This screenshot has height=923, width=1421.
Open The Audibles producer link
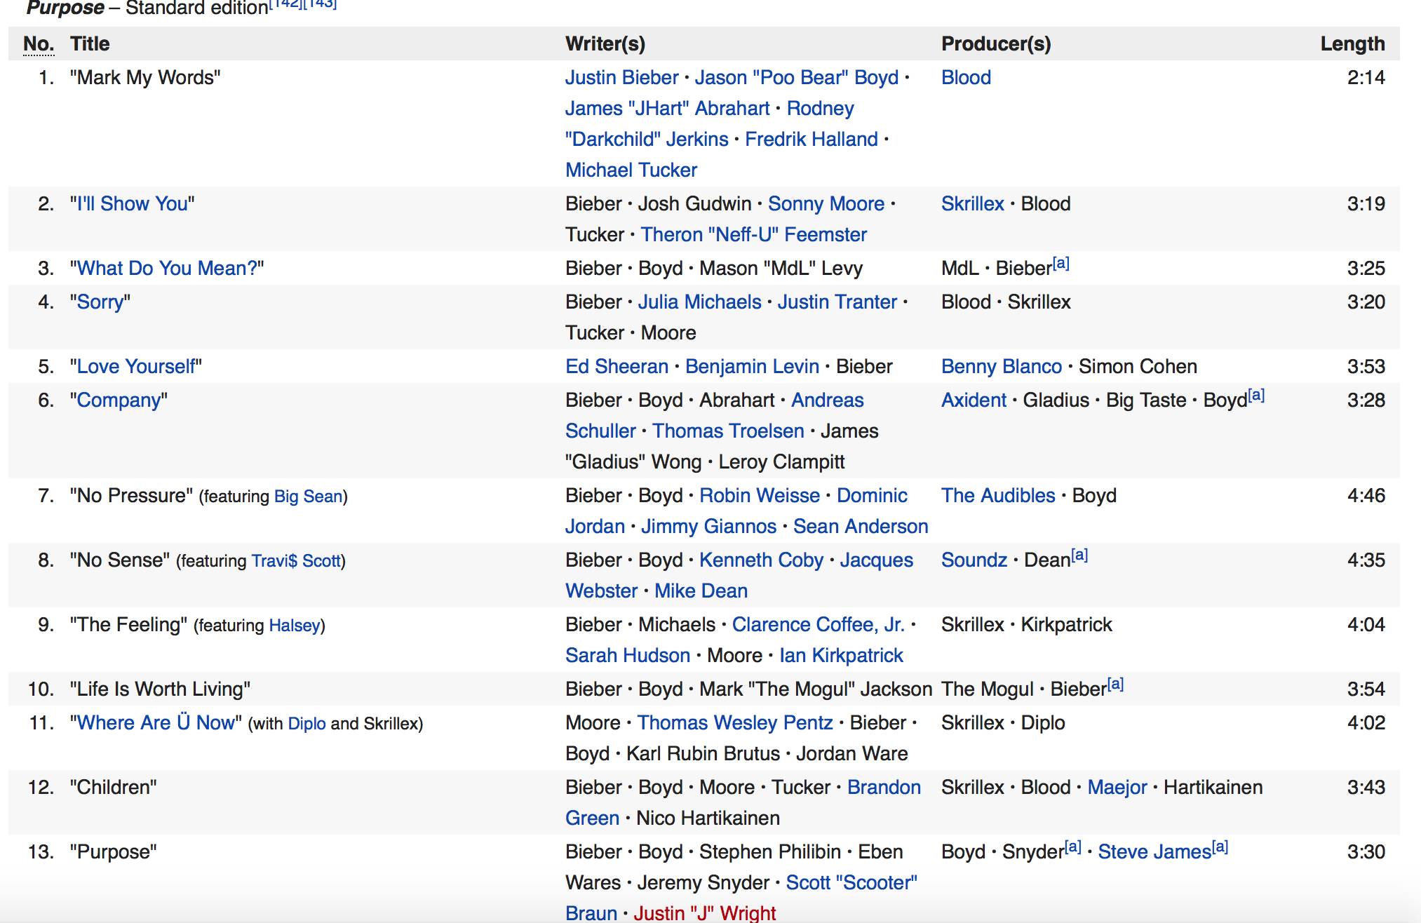(998, 496)
